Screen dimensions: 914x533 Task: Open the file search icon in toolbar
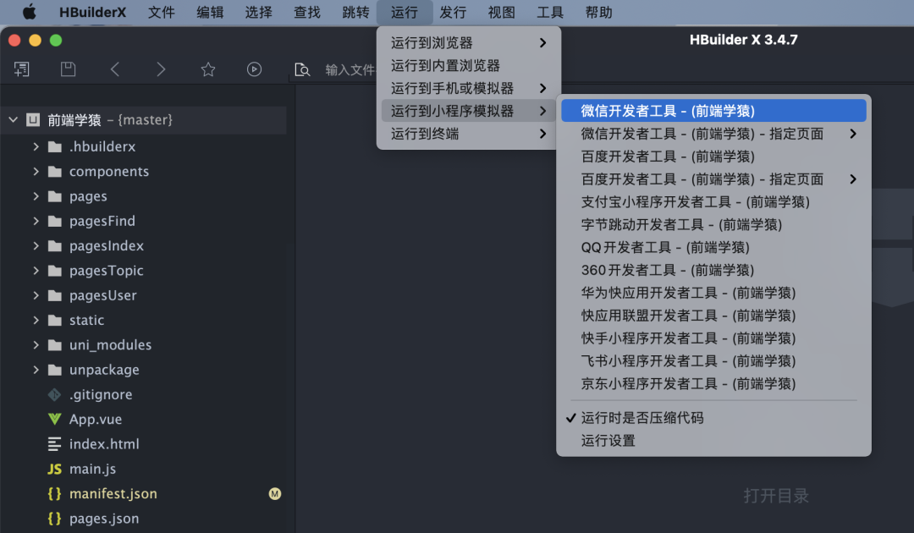click(x=302, y=70)
